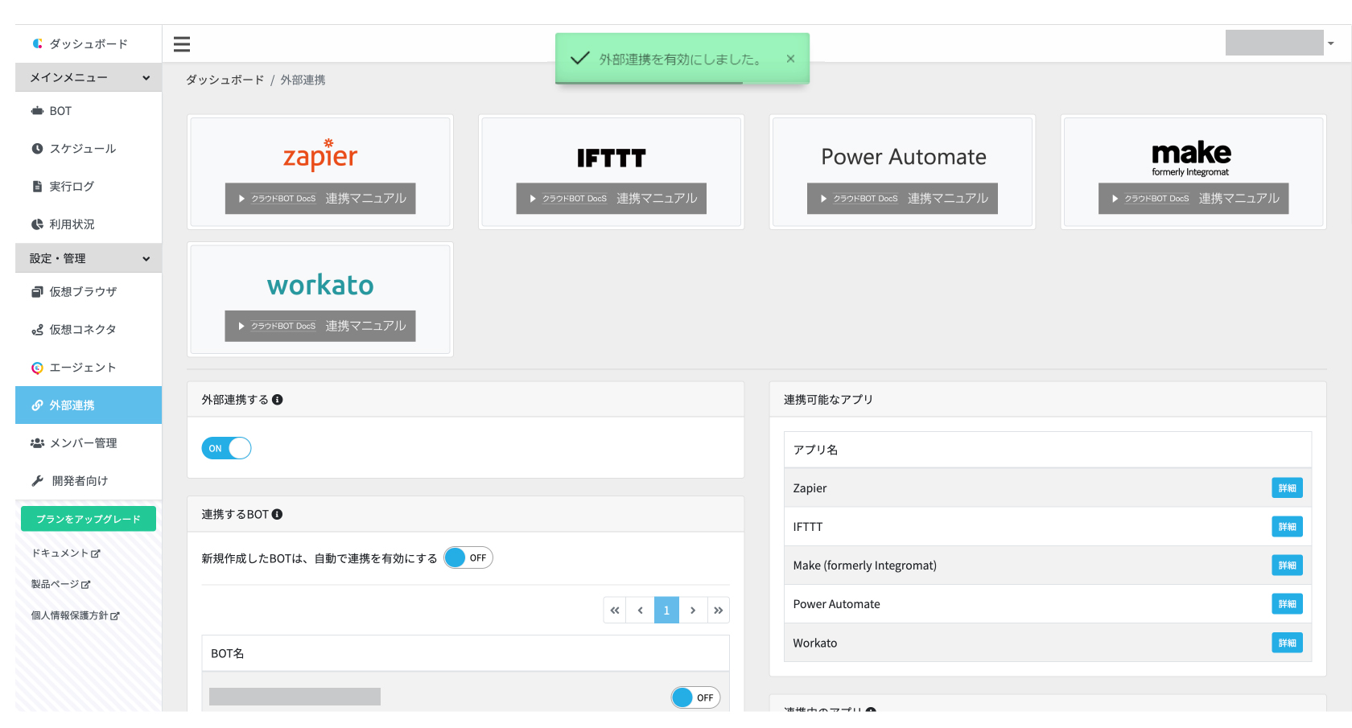Click the zapier logo
The image size is (1352, 728).
pyautogui.click(x=320, y=154)
